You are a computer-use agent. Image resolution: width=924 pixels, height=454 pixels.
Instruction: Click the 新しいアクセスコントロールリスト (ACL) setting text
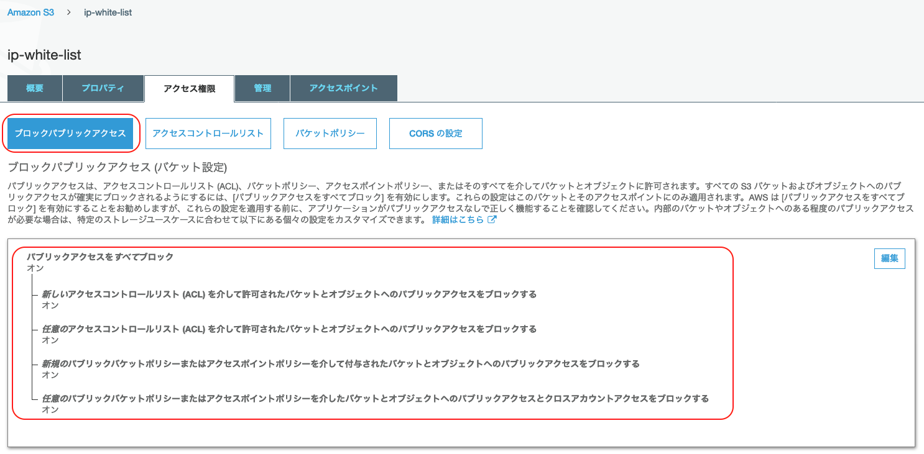coord(289,294)
